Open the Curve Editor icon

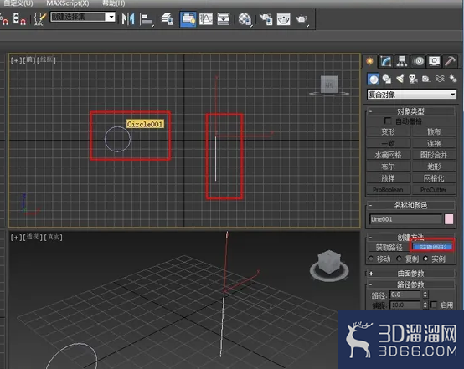[x=206, y=19]
